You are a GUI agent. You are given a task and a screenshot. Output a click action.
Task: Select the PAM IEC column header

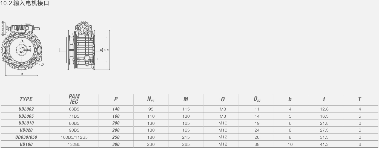coord(74,99)
